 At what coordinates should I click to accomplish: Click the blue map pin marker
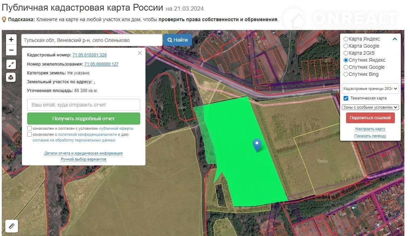pos(257,145)
